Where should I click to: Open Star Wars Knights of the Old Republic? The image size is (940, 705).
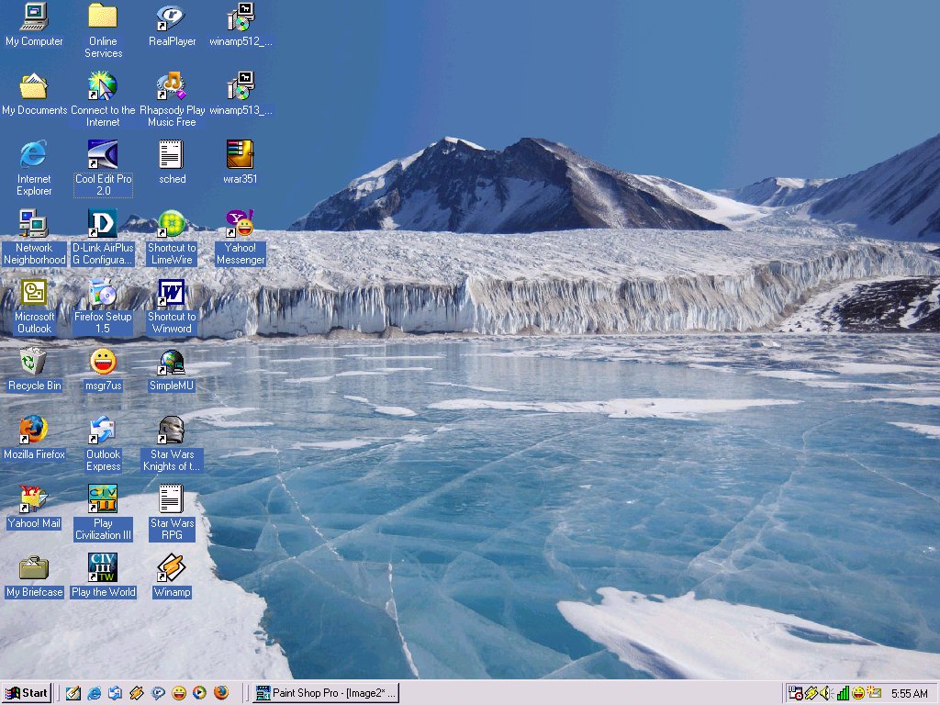[x=171, y=431]
